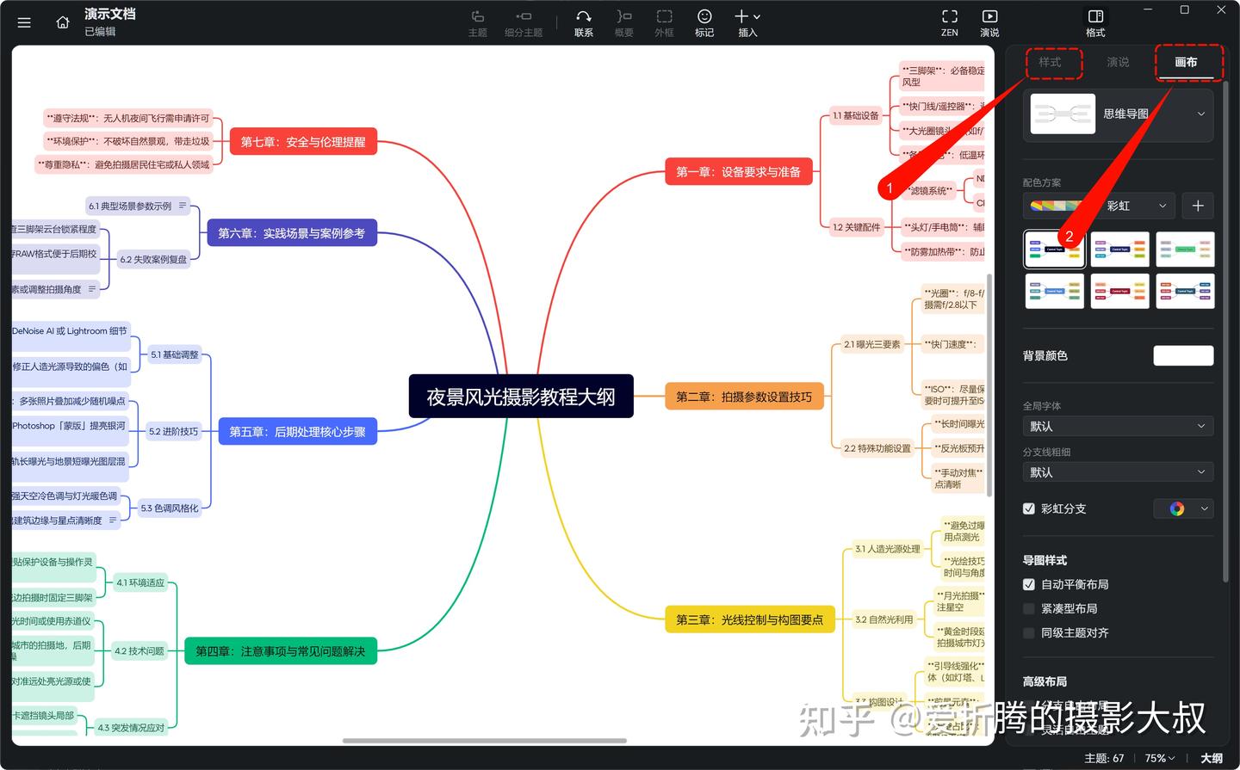Switch to the 画布 (Canvas) tab

pos(1186,62)
